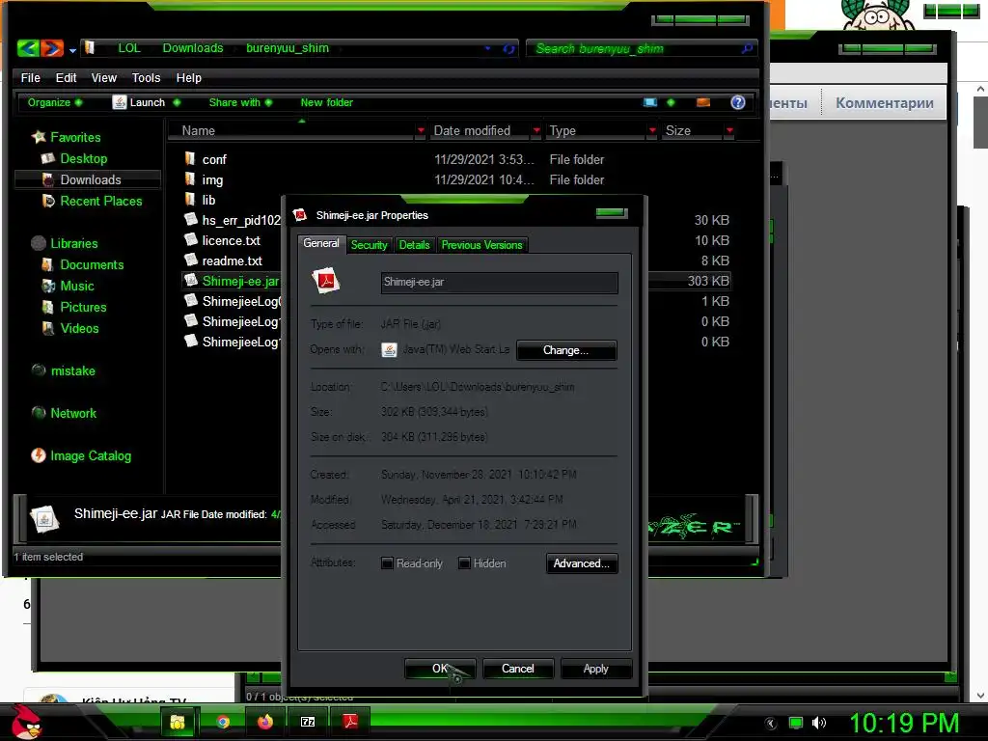Select the Libraries node
Image resolution: width=988 pixels, height=741 pixels.
(65, 243)
